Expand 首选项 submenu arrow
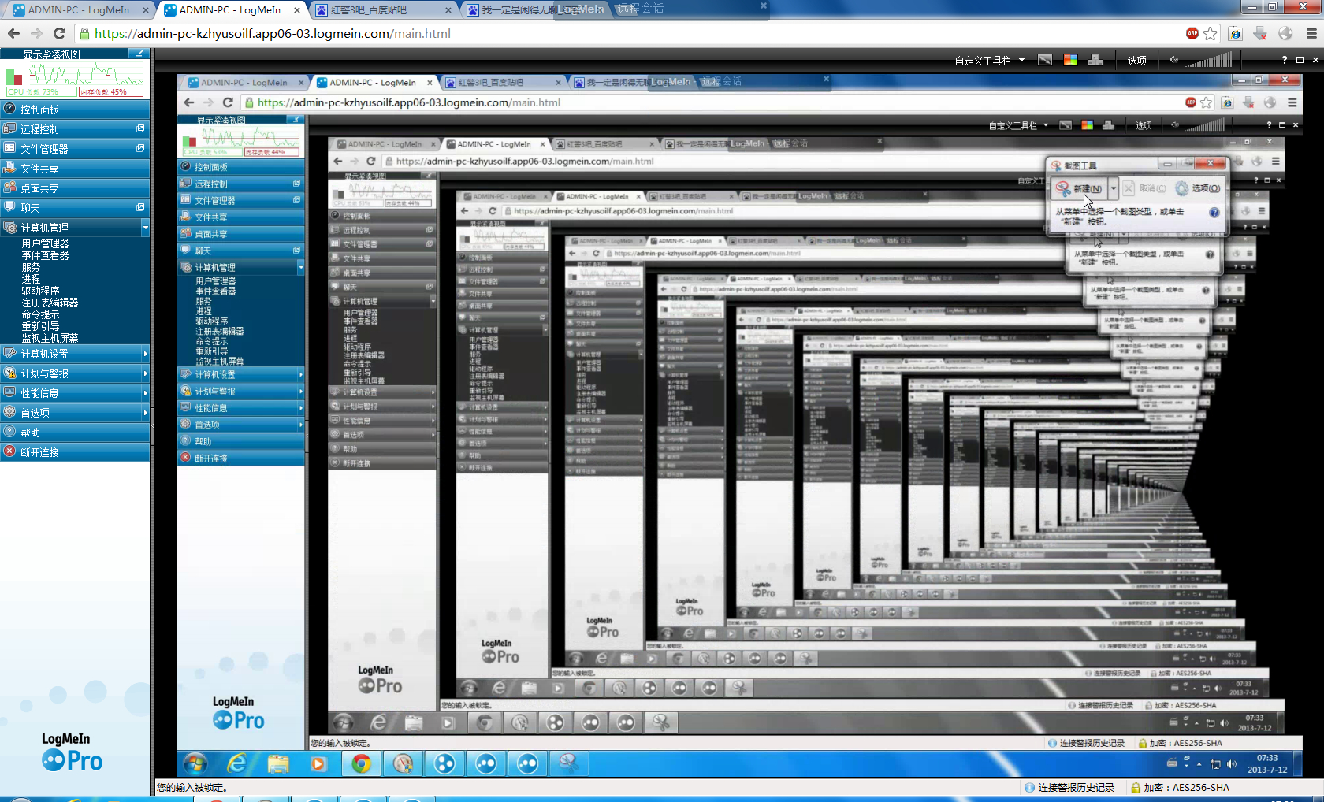The height and width of the screenshot is (802, 1324). click(145, 413)
